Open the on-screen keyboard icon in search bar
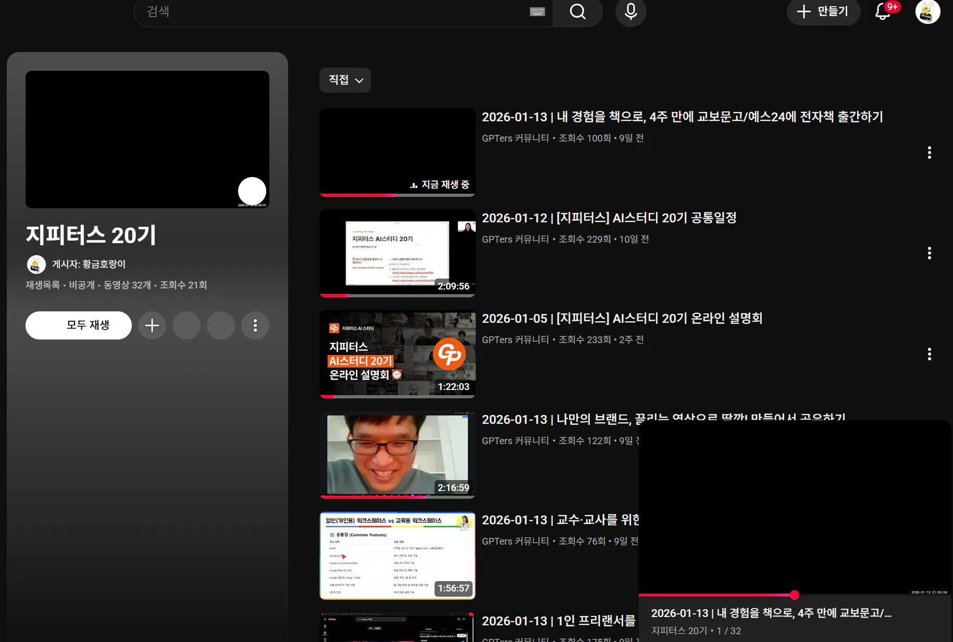 (537, 12)
